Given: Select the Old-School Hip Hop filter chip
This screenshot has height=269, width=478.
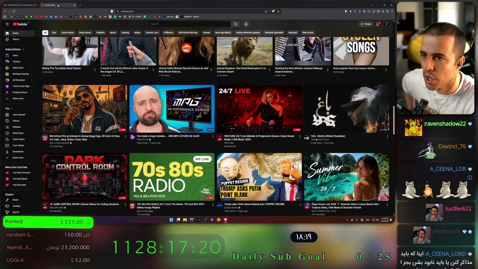Looking at the screenshot, I should tap(188, 33).
